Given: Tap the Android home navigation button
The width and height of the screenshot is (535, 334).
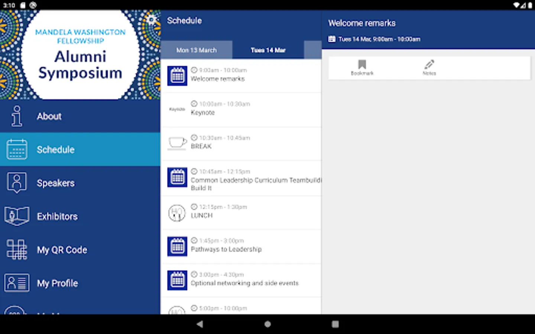Looking at the screenshot, I should point(267,324).
